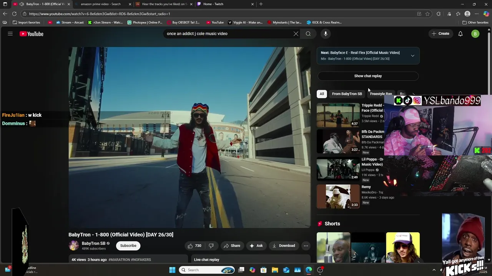
Task: Open Buy OBSBOT Tail 2 bookmark
Action: (183, 23)
